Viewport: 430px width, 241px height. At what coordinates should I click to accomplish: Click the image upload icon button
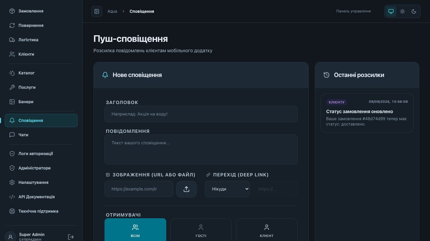pos(186,189)
